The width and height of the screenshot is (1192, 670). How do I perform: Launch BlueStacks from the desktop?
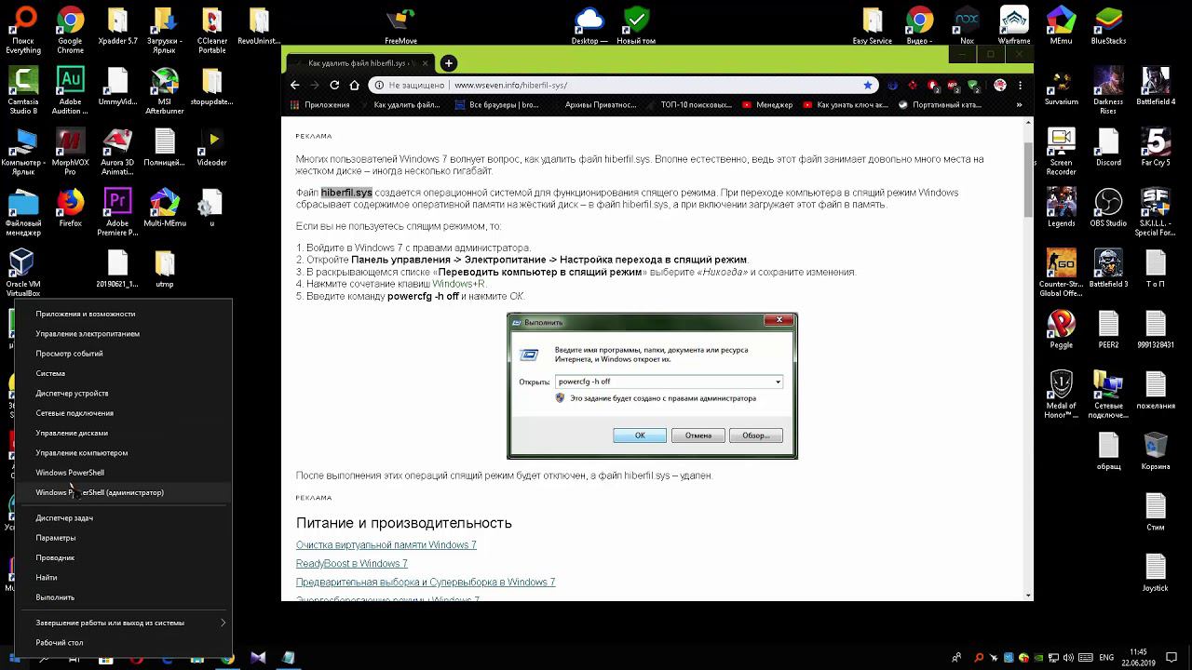[1108, 26]
